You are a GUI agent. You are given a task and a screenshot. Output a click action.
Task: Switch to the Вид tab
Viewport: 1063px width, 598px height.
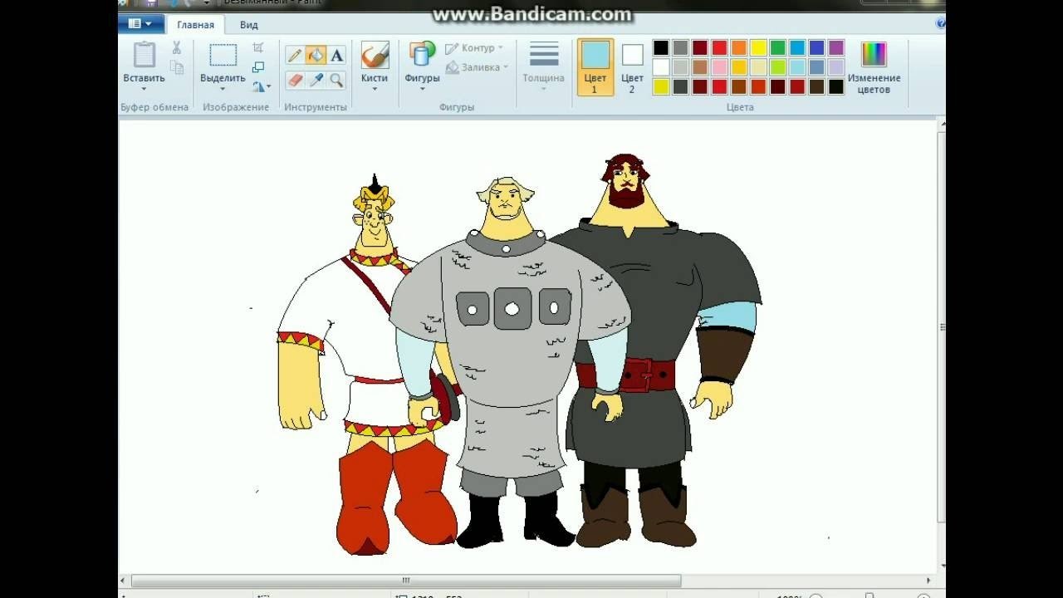(249, 25)
